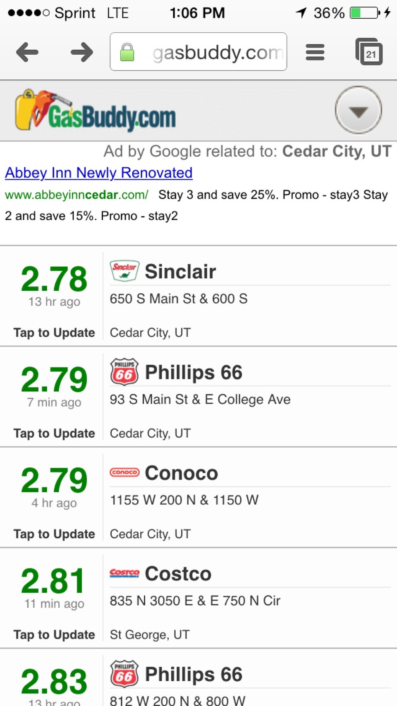Image resolution: width=397 pixels, height=706 pixels.
Task: Open the Abbey Inn Newly Renovated ad link
Action: 99,173
